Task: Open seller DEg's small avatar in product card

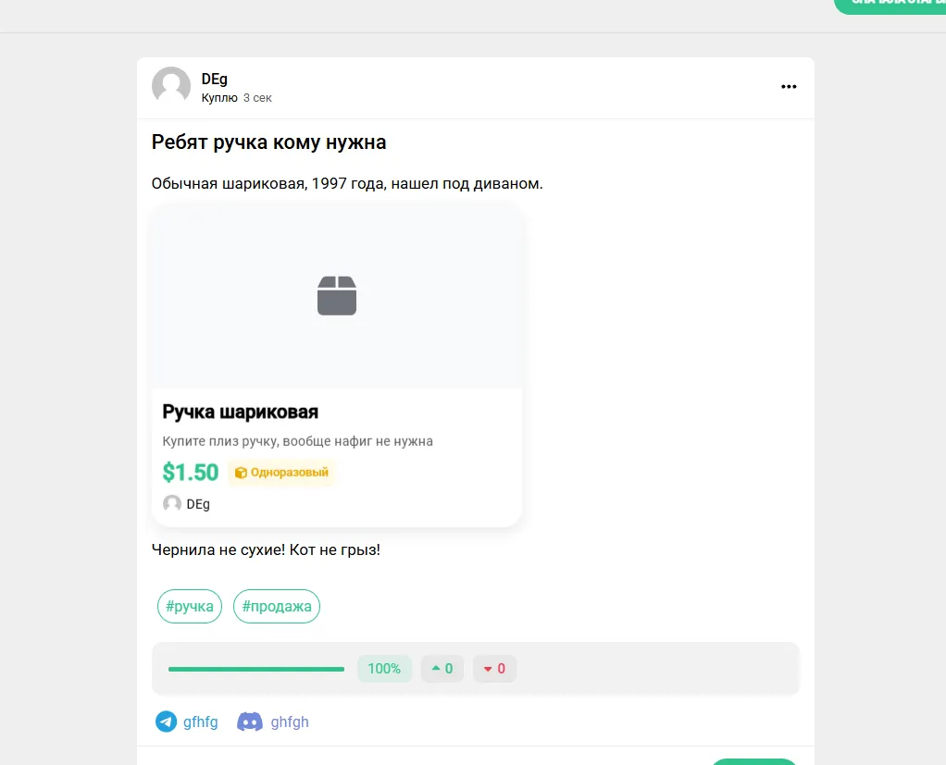Action: point(172,503)
